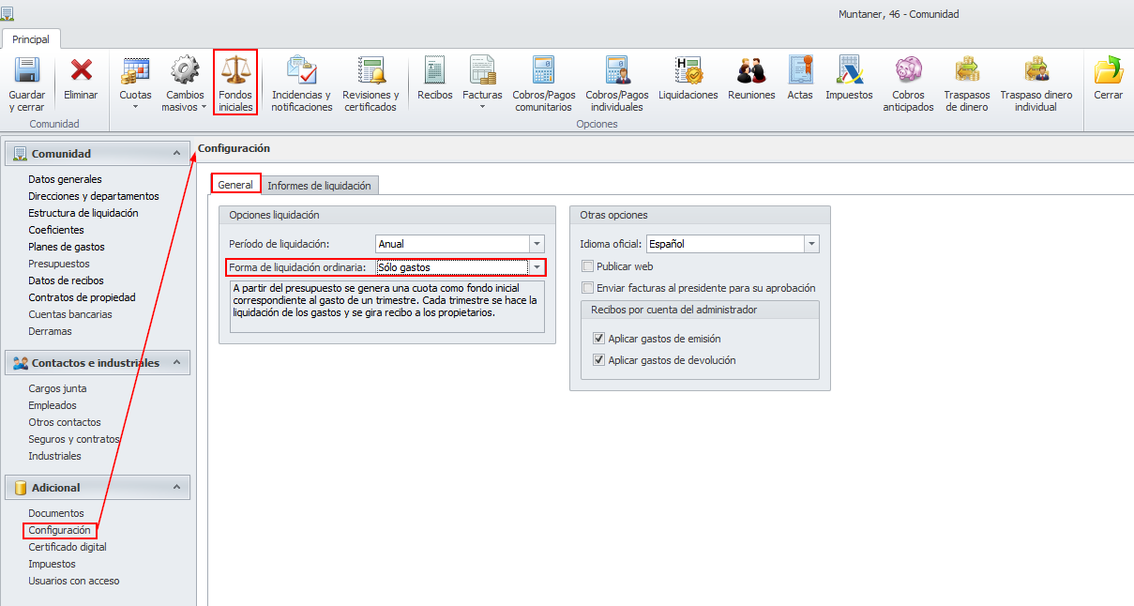Open Planes de gastos
Image resolution: width=1134 pixels, height=606 pixels.
coord(67,247)
